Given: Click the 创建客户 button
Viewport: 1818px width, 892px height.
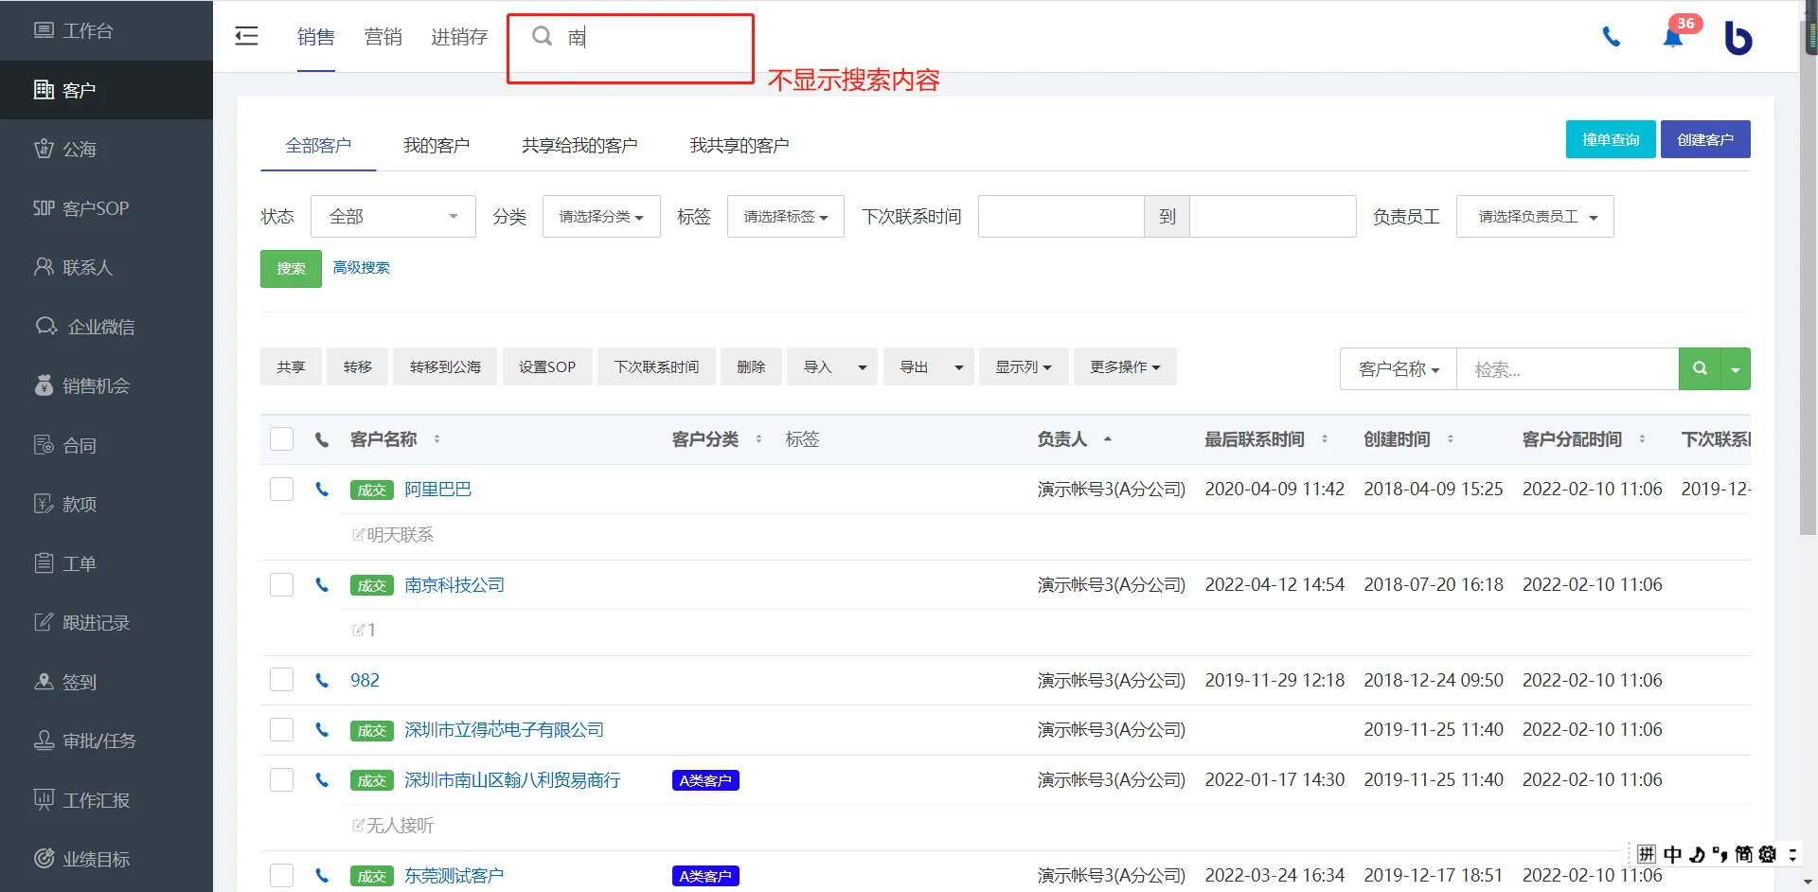Looking at the screenshot, I should (x=1705, y=139).
